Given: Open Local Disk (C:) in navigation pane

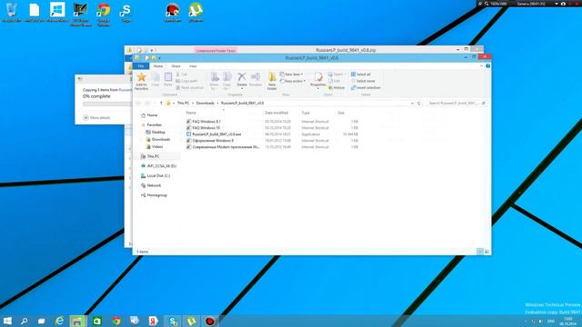Looking at the screenshot, I should point(158,175).
